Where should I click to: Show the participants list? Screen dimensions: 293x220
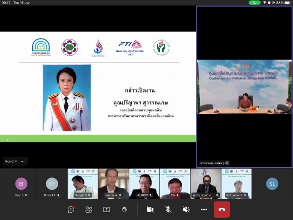pos(89,209)
